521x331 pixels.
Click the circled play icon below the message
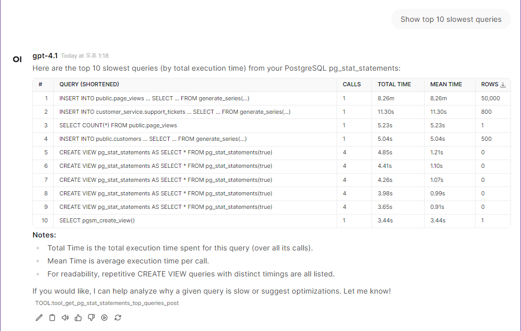pos(104,317)
